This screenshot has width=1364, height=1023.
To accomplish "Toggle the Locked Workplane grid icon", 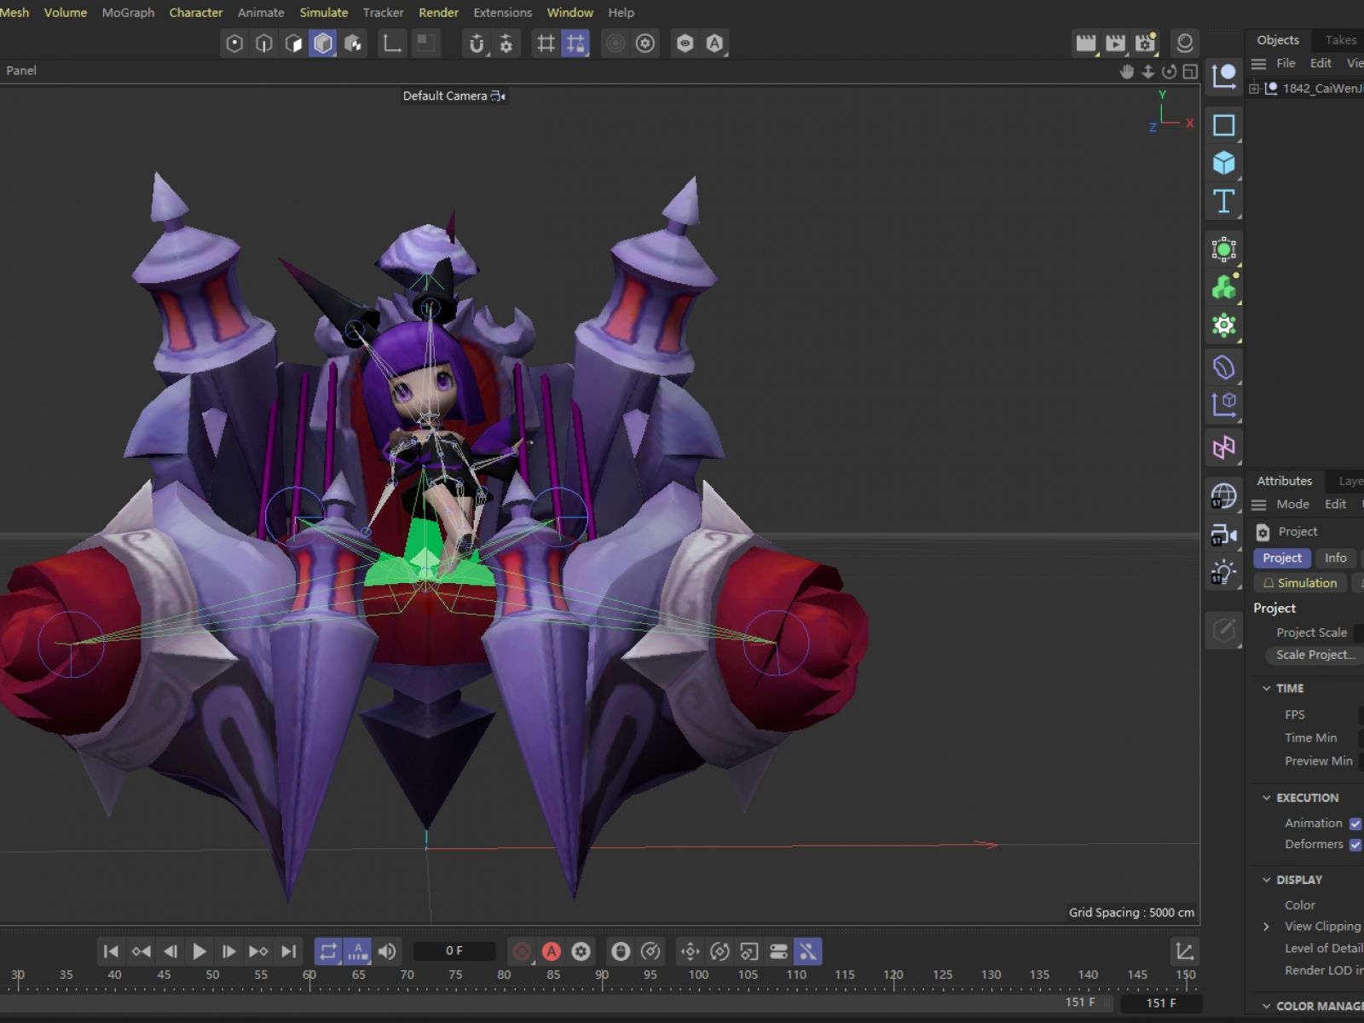I will click(x=575, y=43).
